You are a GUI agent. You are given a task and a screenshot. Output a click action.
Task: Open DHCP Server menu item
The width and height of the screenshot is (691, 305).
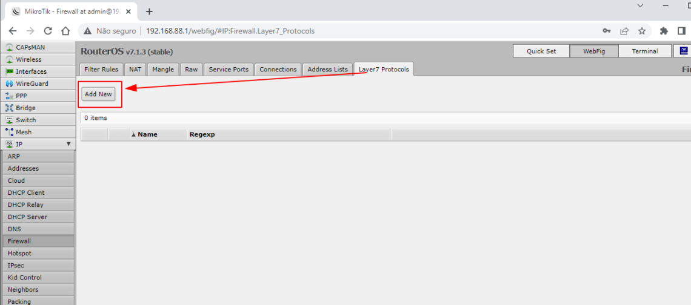tap(38, 217)
